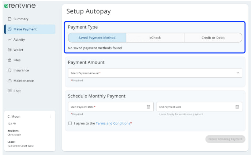
Task: Check the agree to Terms checkbox
Action: point(70,123)
